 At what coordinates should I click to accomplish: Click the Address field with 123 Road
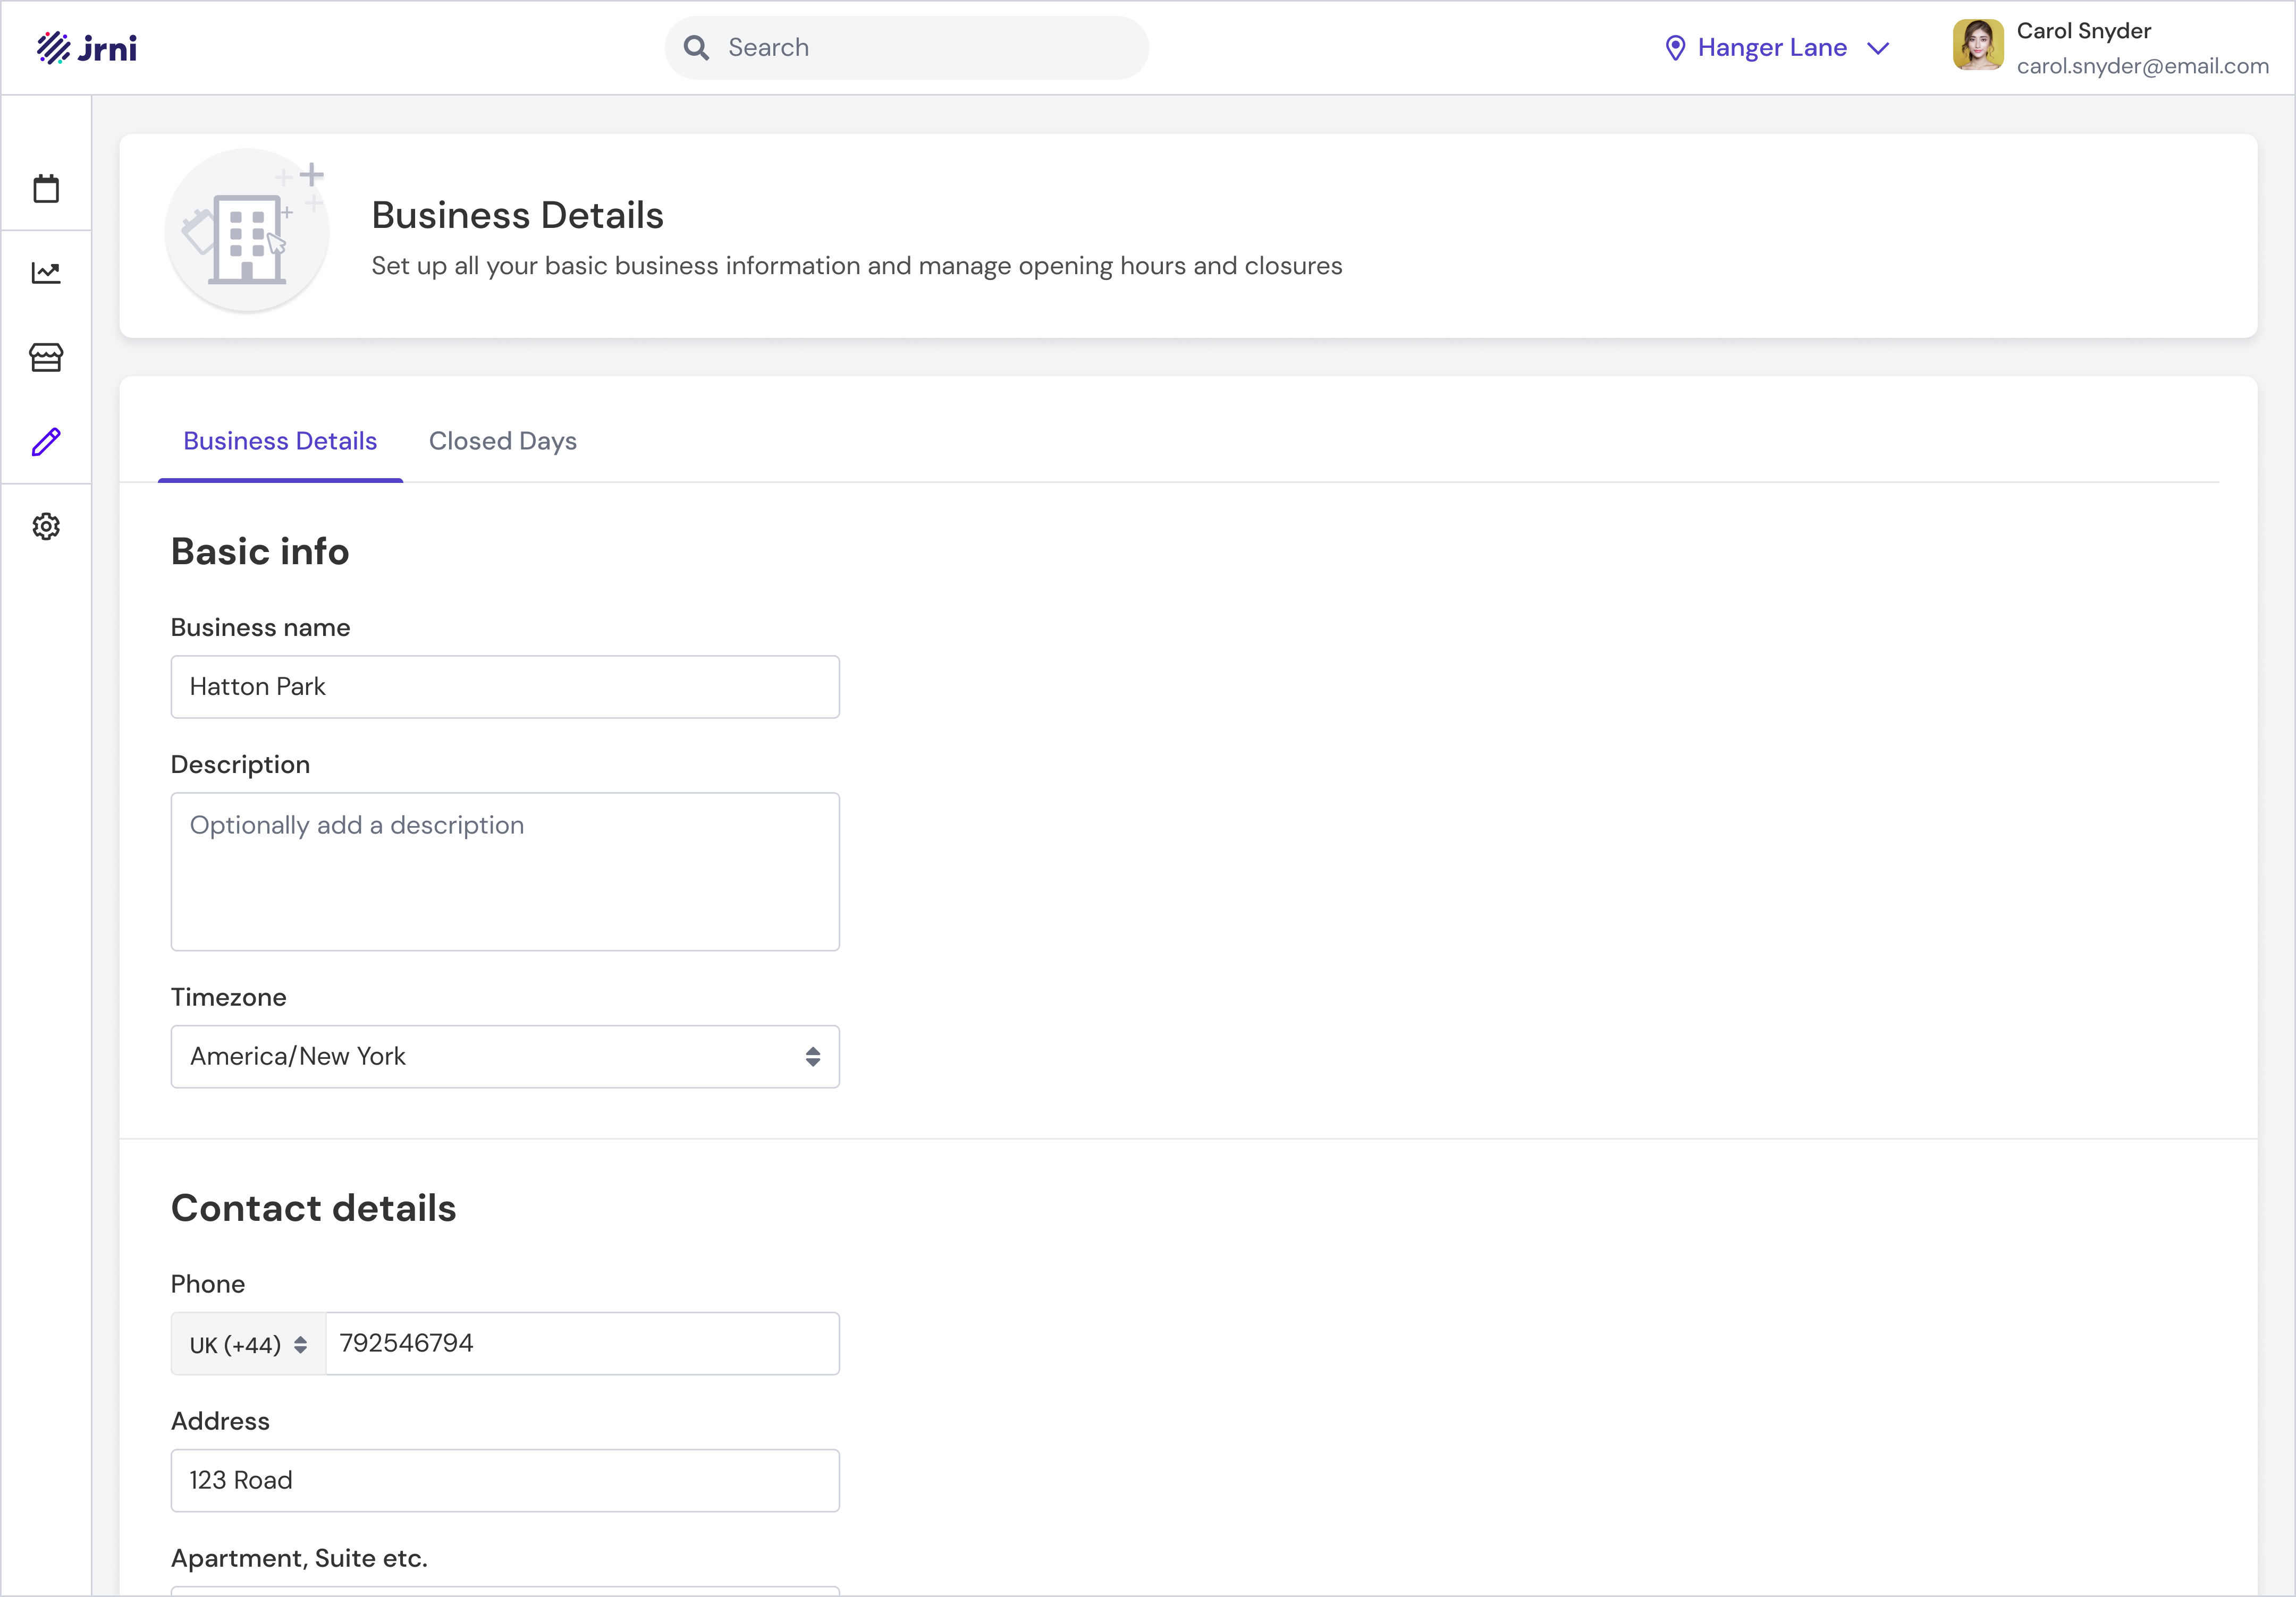(505, 1481)
